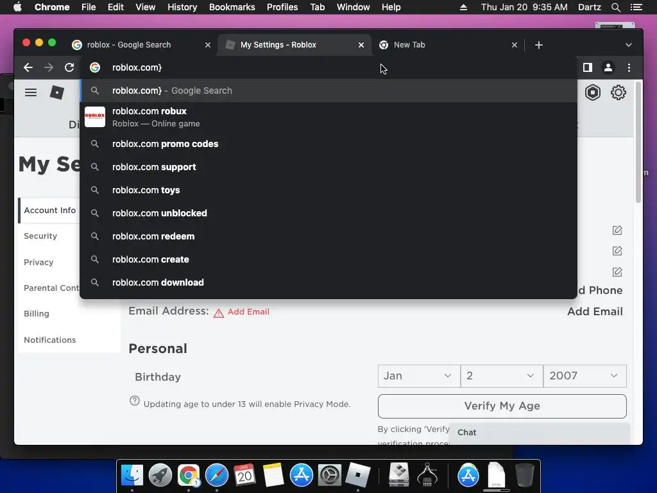Select the roblox.com toys suggestion
657x493 pixels.
click(328, 190)
